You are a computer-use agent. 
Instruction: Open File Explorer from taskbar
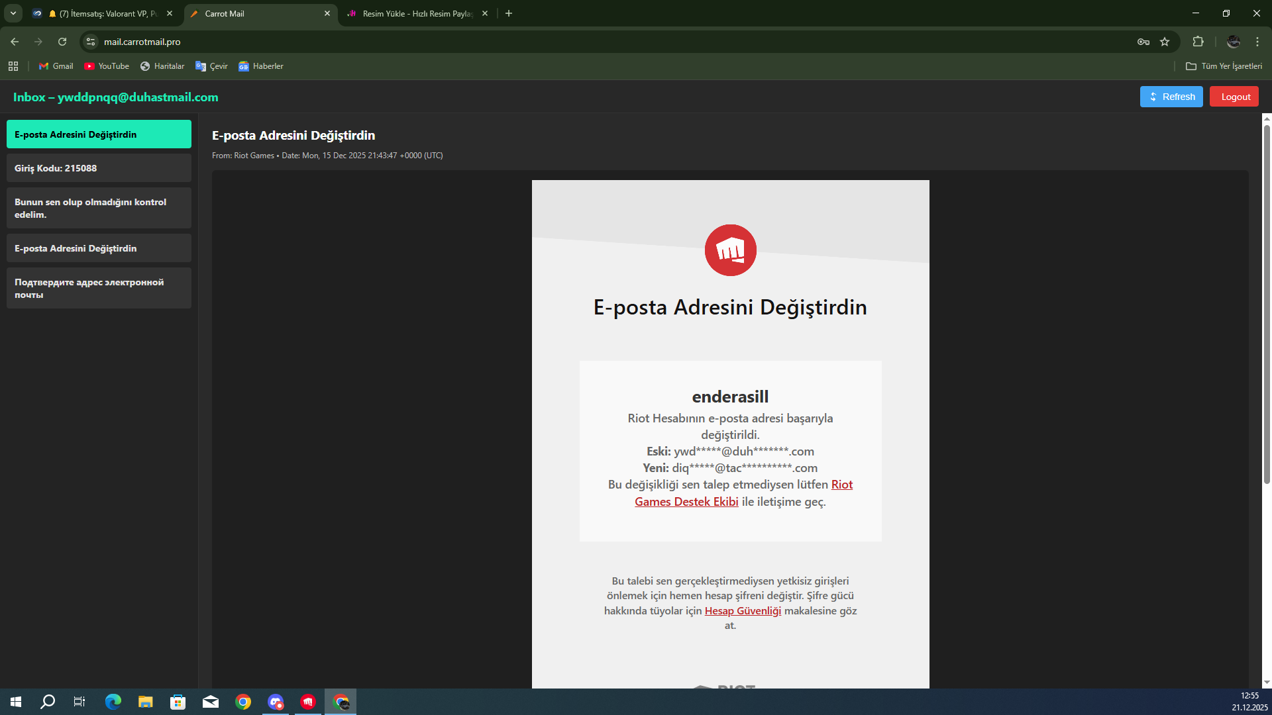[146, 702]
